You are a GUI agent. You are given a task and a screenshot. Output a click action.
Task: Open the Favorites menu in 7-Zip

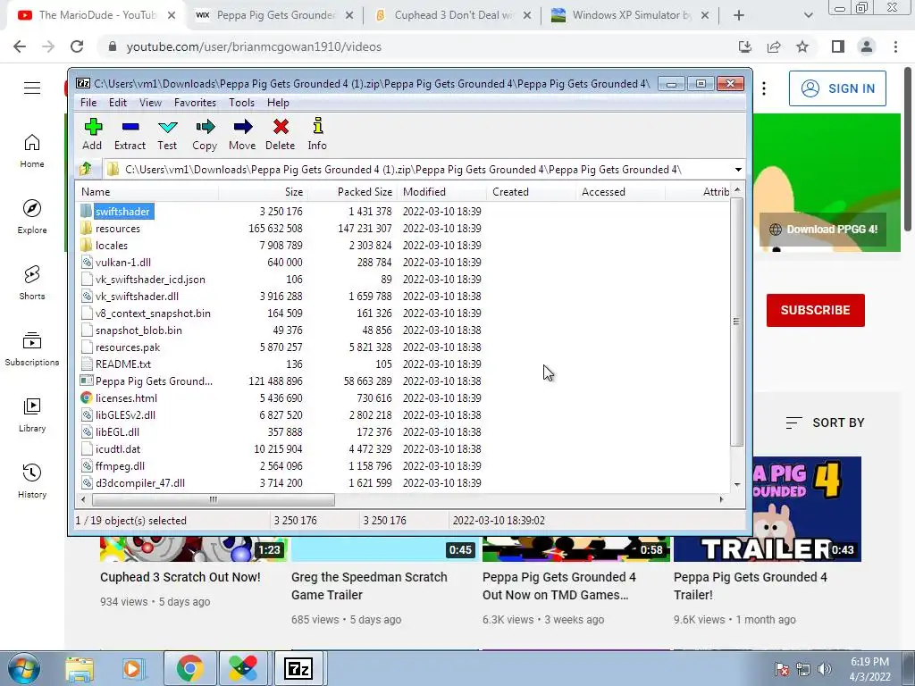tap(195, 103)
